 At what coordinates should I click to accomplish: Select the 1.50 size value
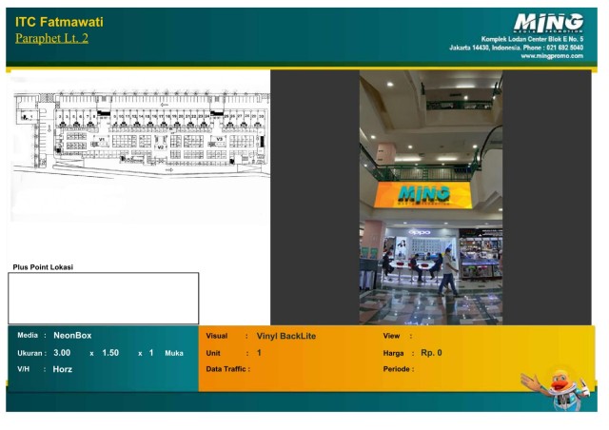pos(110,353)
